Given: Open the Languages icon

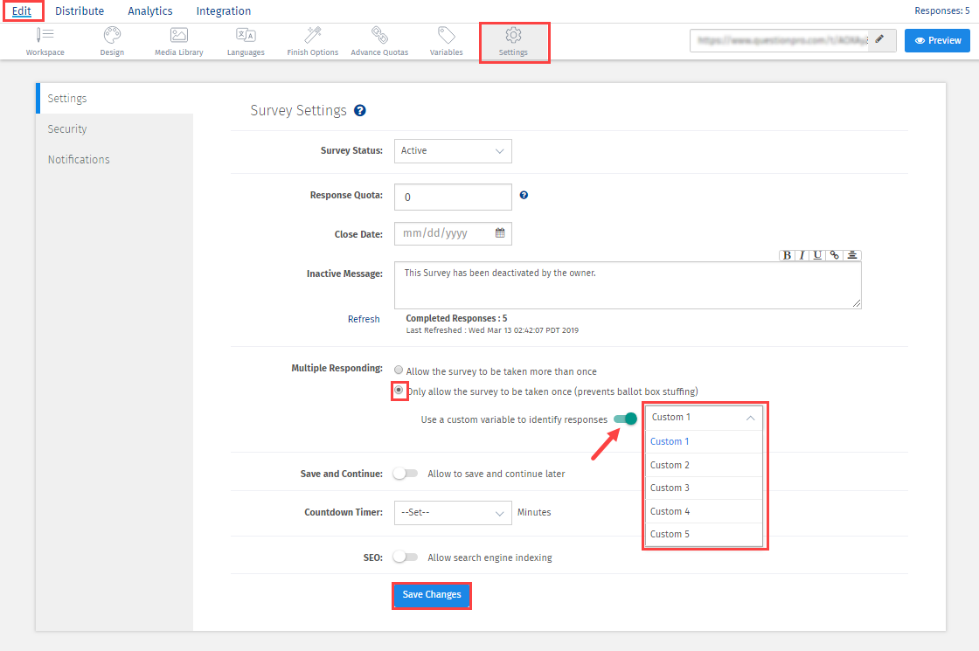Looking at the screenshot, I should pos(246,36).
